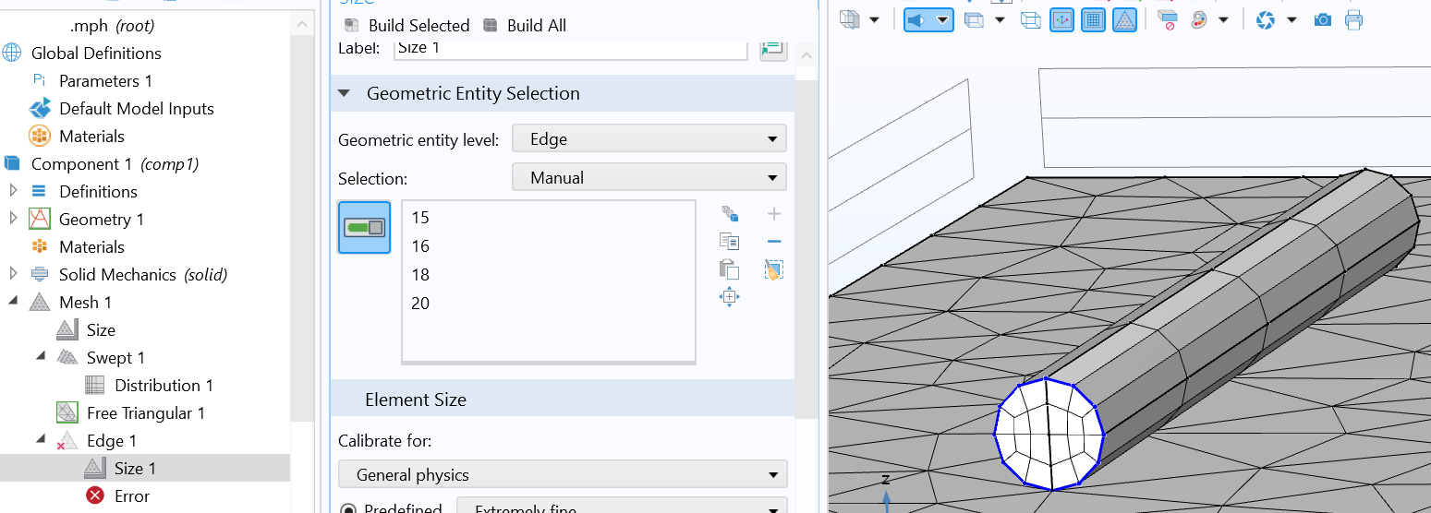Toggle the Activate Selection switch

click(364, 227)
